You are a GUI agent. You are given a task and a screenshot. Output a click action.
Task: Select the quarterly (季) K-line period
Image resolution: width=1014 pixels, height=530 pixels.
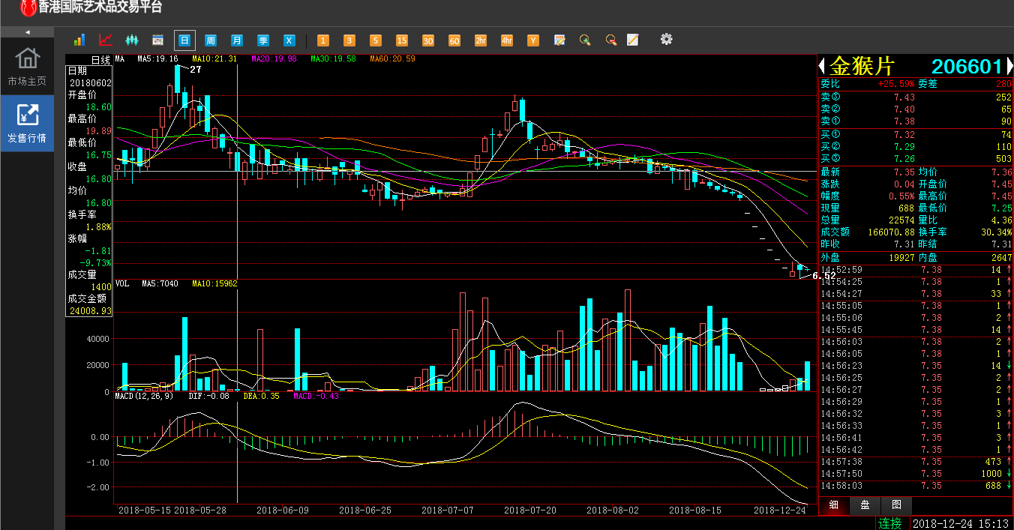click(263, 40)
